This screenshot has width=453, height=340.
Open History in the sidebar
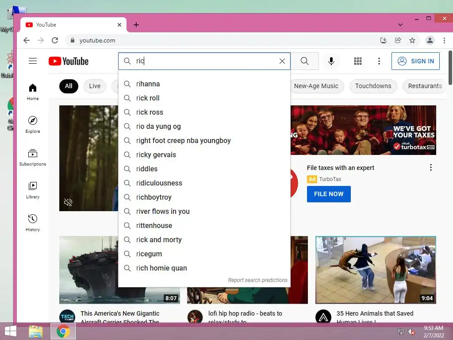point(33,223)
